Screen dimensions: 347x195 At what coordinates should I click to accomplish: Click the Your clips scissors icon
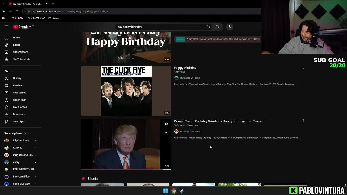pyautogui.click(x=7, y=122)
